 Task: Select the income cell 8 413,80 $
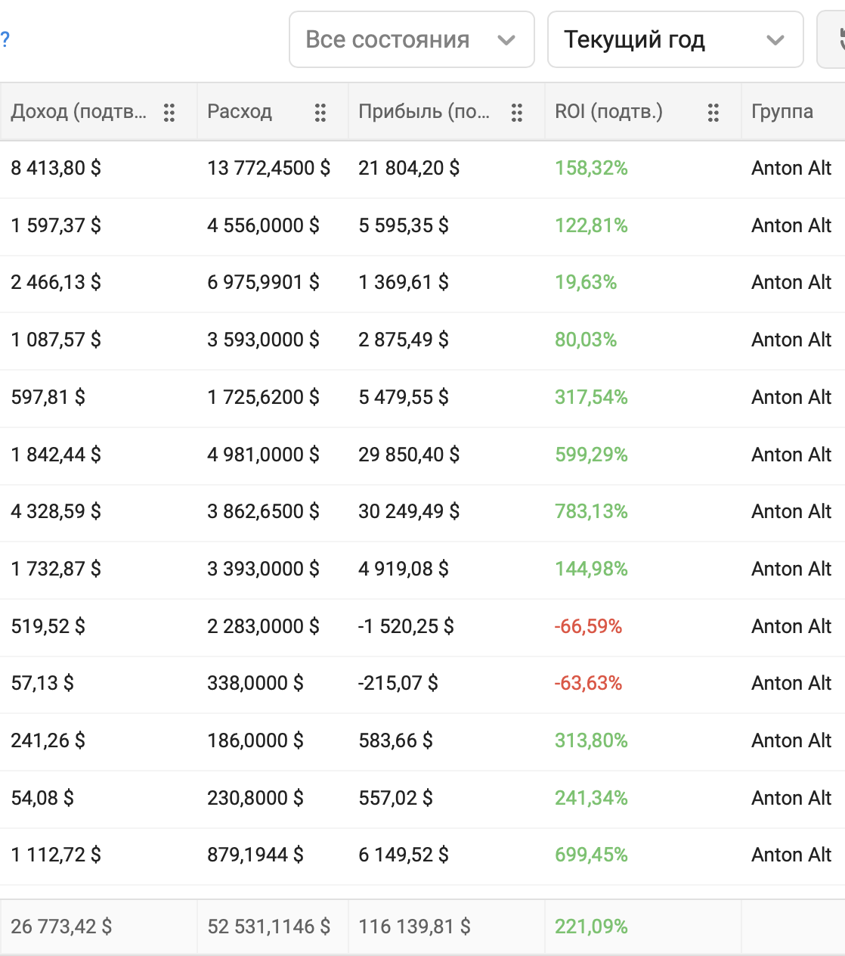tap(56, 168)
